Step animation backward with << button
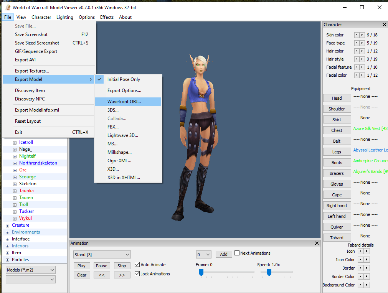Viewport: 388px width, 293px height. pos(102,275)
